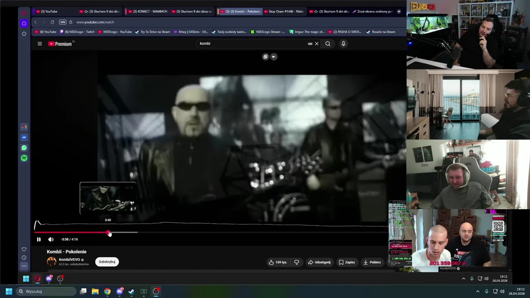
Task: Click the 0:40 seek preview thumbnail
Action: (x=108, y=198)
